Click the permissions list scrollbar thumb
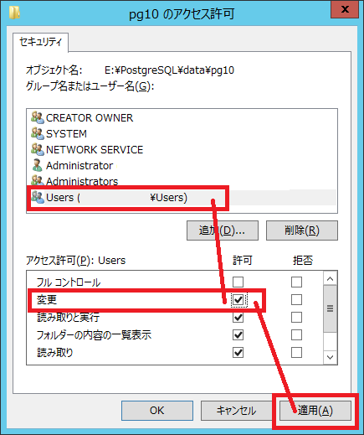Viewport: 364px width, 435px height. [x=331, y=308]
